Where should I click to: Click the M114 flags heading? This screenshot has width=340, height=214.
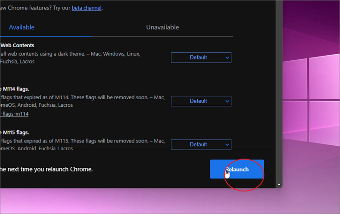[x=14, y=89]
